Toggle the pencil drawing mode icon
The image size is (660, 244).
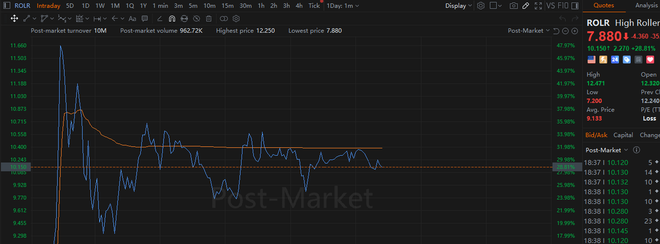[526, 6]
